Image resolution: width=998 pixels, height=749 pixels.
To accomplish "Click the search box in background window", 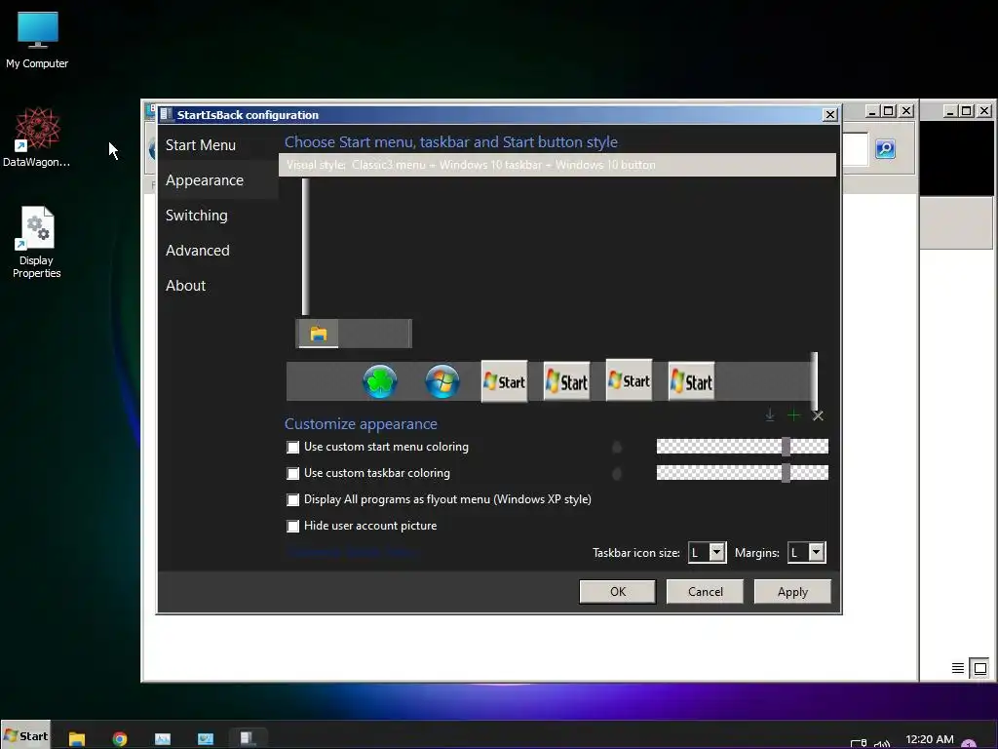I will [855, 149].
